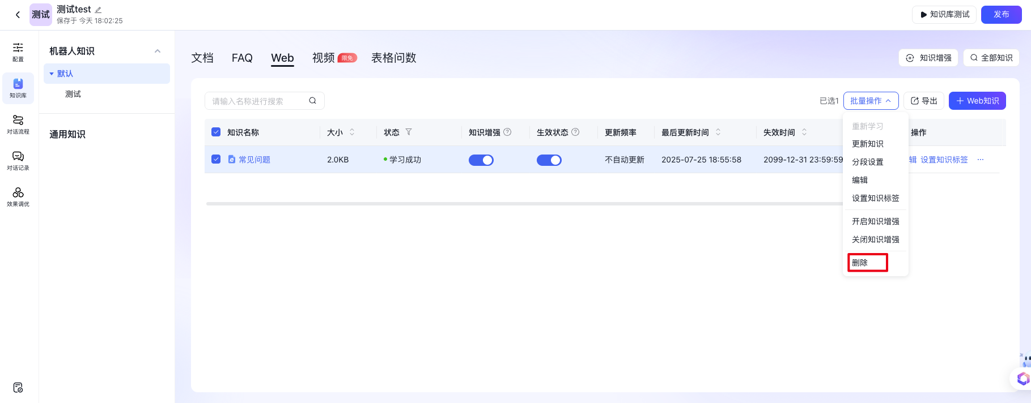Click the back arrow at top left

pyautogui.click(x=18, y=15)
